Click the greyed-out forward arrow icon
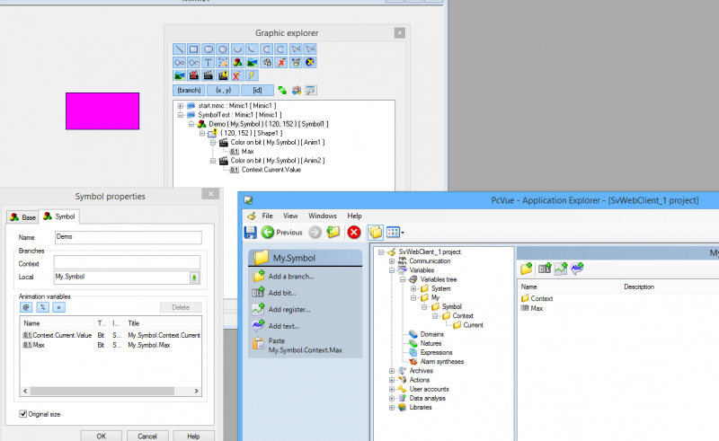The width and height of the screenshot is (719, 441). [315, 233]
